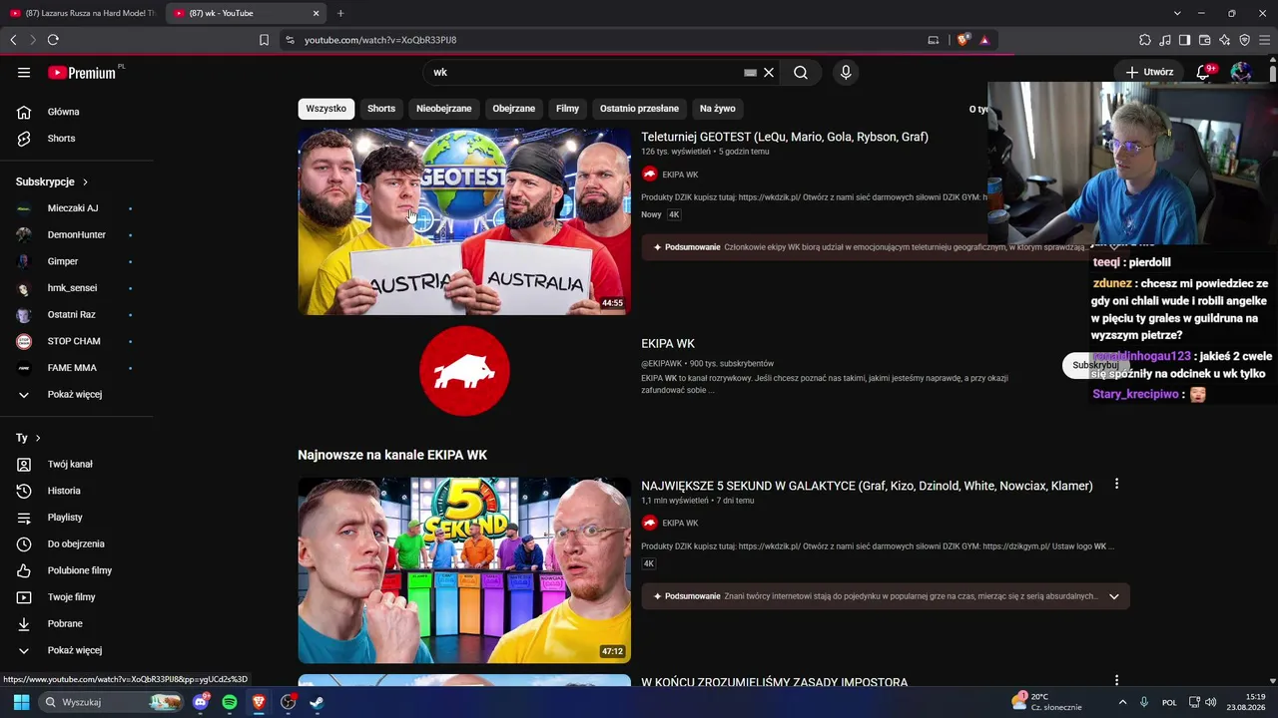Click the Utwórz create button

click(1149, 72)
